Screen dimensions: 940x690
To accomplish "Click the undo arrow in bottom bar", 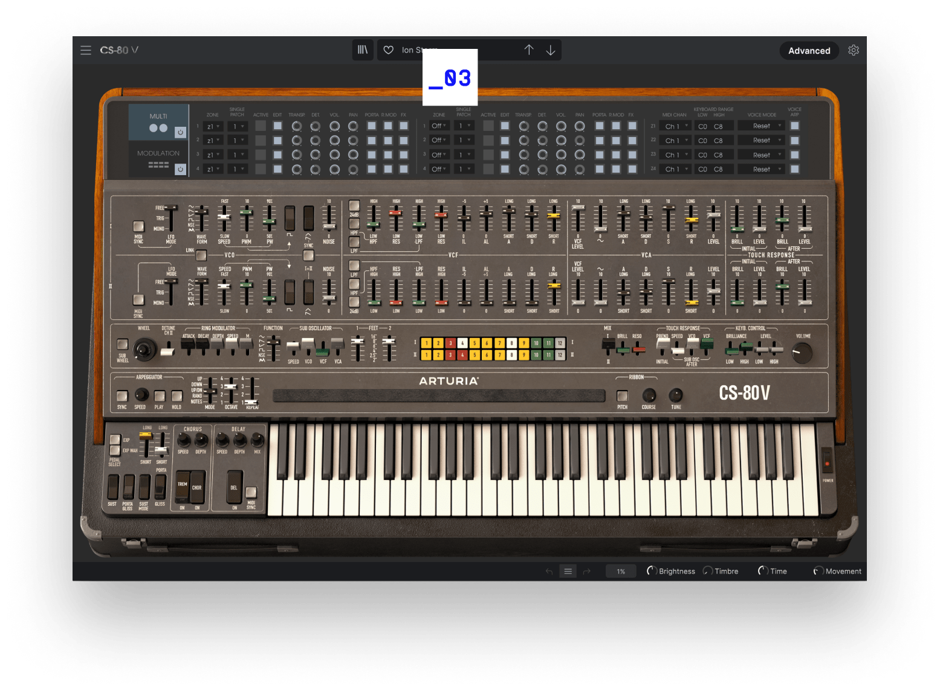I will click(x=549, y=571).
